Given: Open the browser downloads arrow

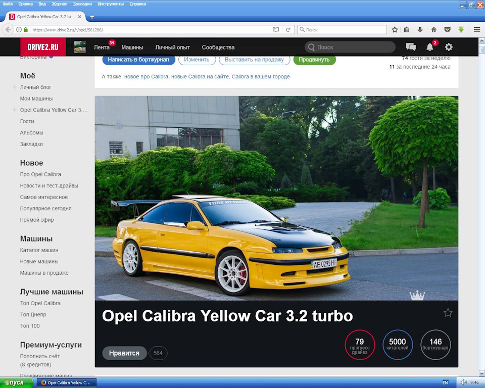Looking at the screenshot, I should [420, 30].
